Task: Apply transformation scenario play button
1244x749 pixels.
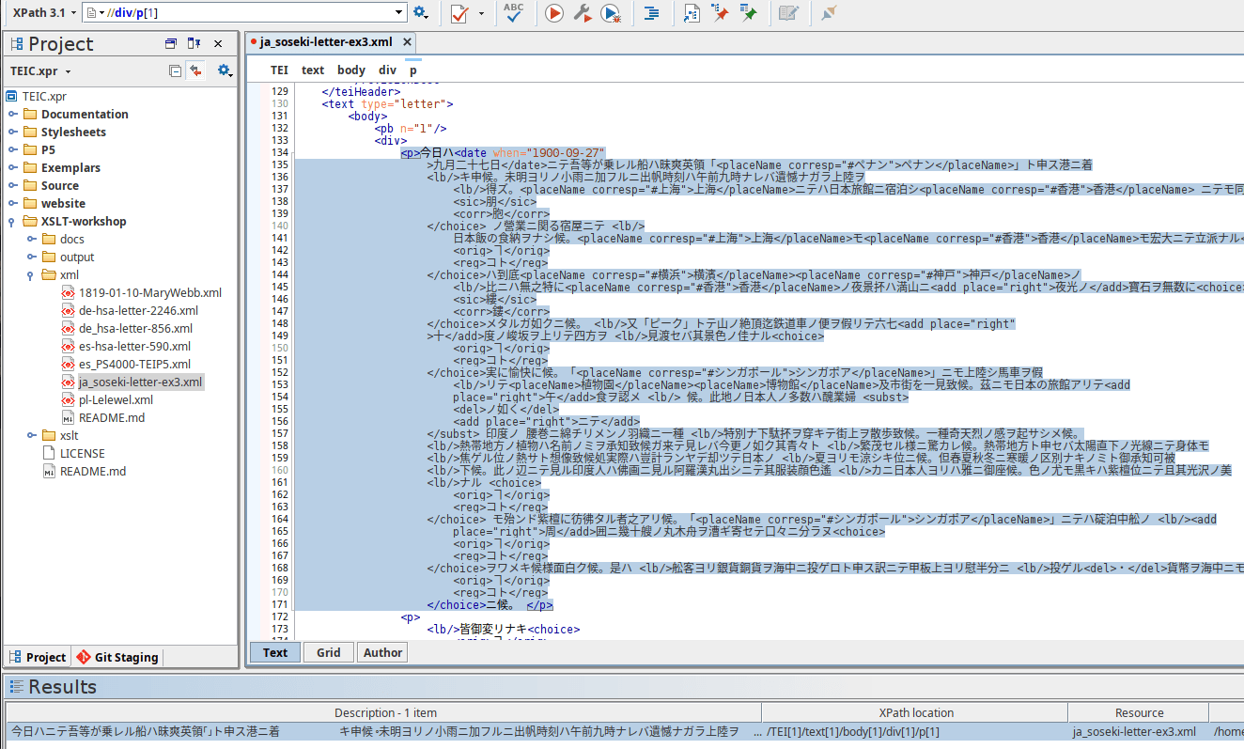Action: coord(553,13)
